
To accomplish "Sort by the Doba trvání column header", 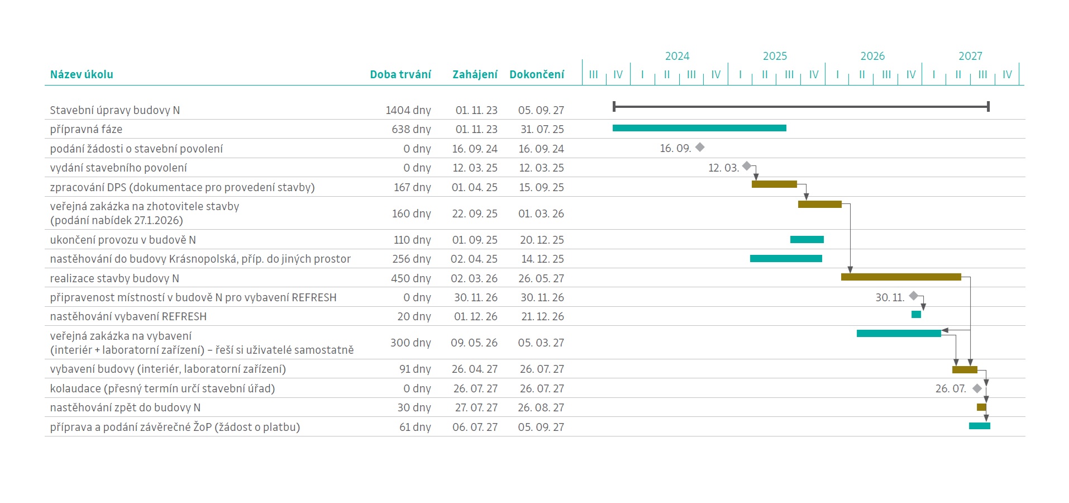I will (400, 74).
